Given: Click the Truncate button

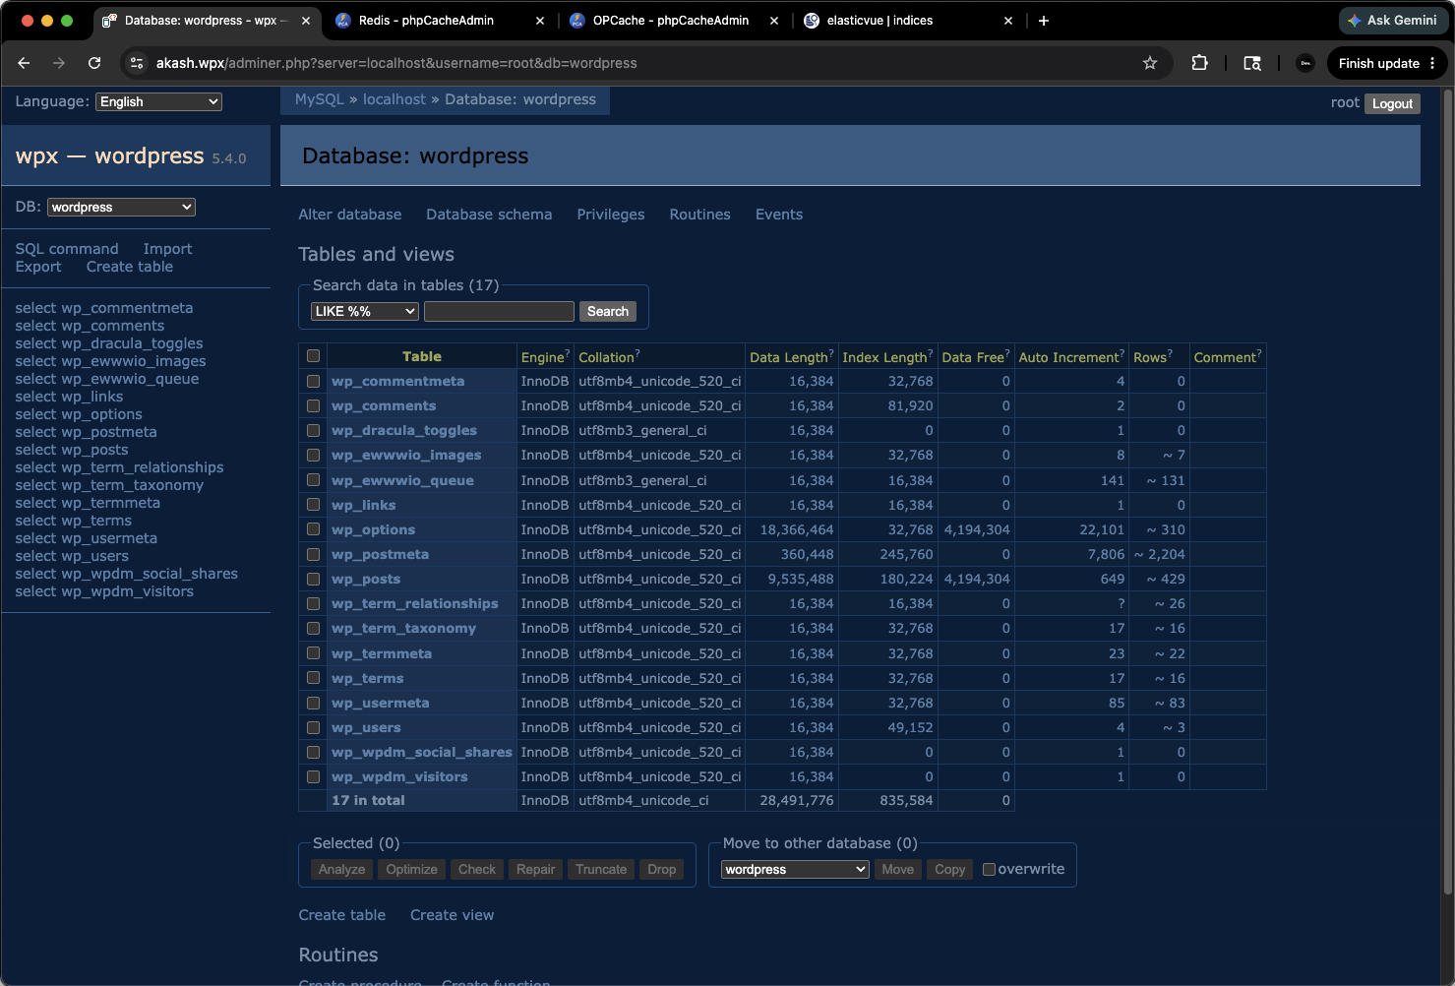Looking at the screenshot, I should [601, 869].
